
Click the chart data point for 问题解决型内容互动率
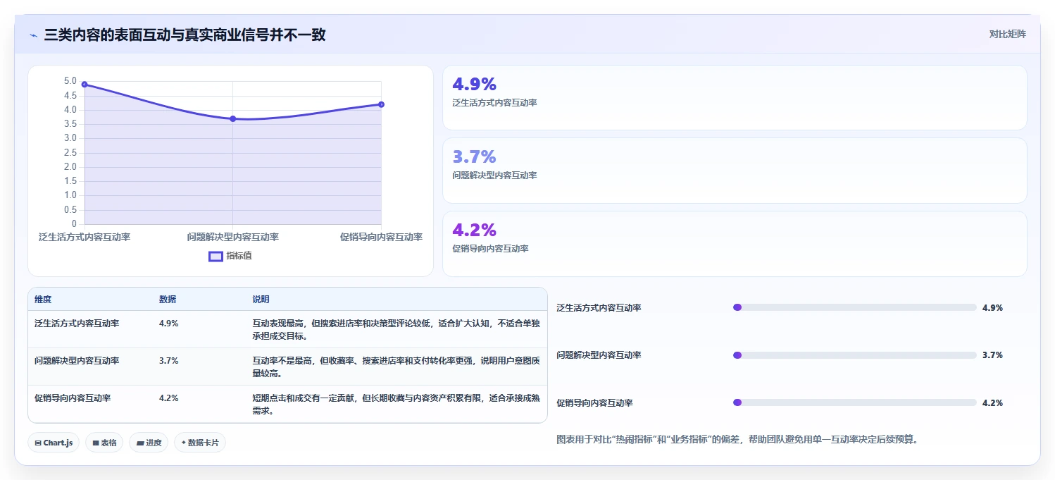coord(232,118)
